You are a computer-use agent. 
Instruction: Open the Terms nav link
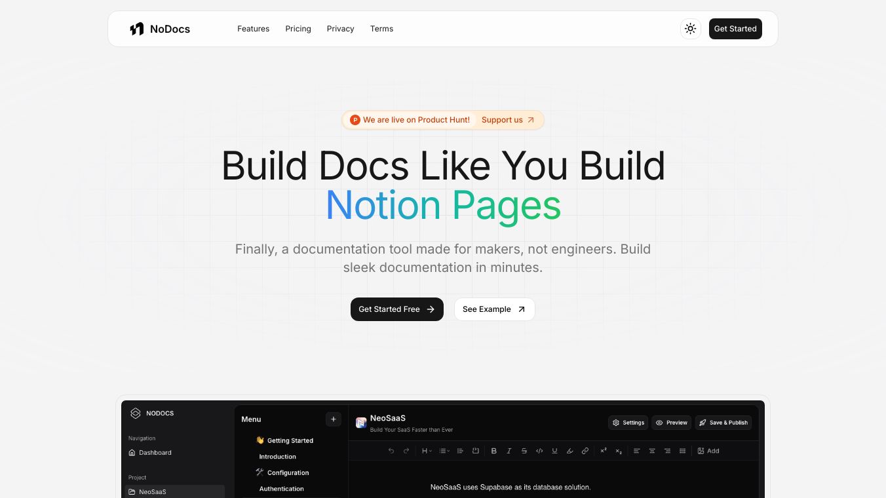tap(382, 29)
